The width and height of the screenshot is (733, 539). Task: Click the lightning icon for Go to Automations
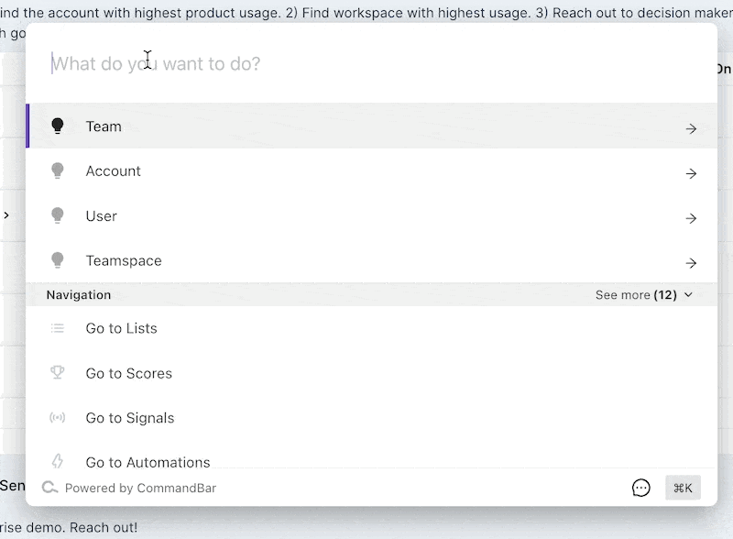[x=58, y=461]
